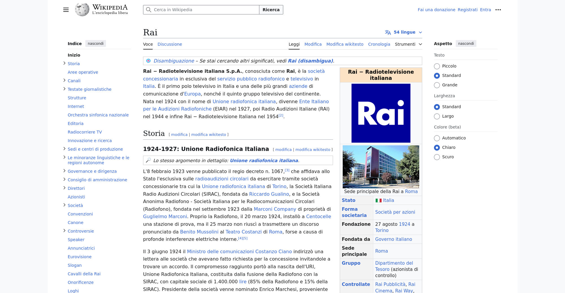
Task: Click the lire currency link
Action: click(x=243, y=282)
